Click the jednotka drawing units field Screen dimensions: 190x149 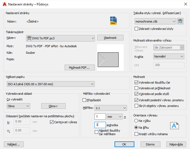[100, 125]
